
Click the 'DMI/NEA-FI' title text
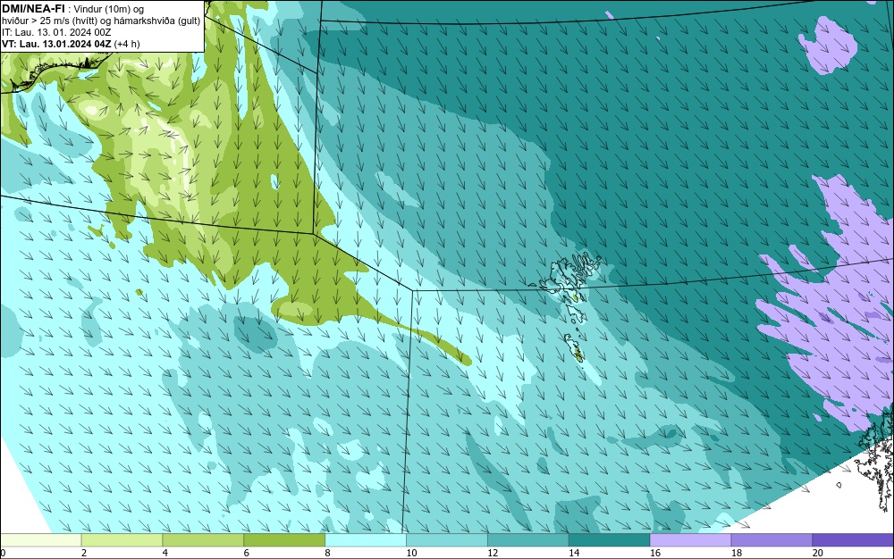[33, 9]
